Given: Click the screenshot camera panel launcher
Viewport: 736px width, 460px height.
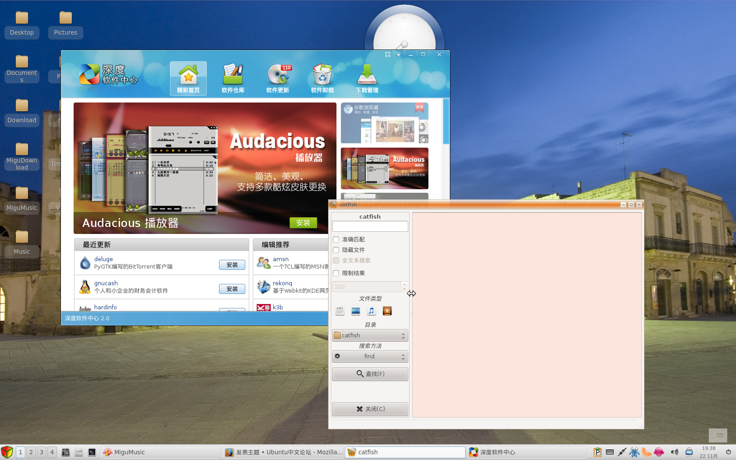Looking at the screenshot, I should 66,452.
